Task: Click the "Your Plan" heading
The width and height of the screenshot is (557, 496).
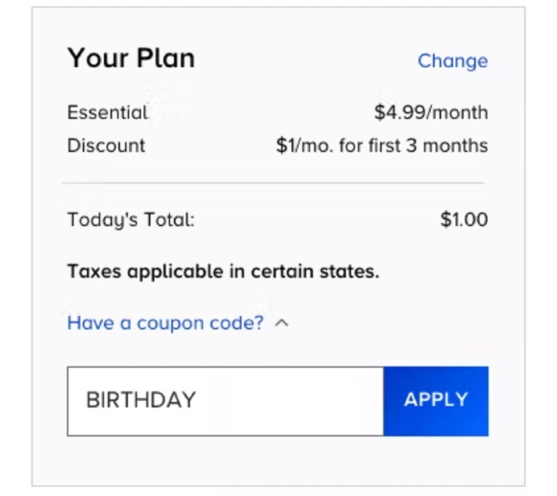Action: [x=130, y=59]
